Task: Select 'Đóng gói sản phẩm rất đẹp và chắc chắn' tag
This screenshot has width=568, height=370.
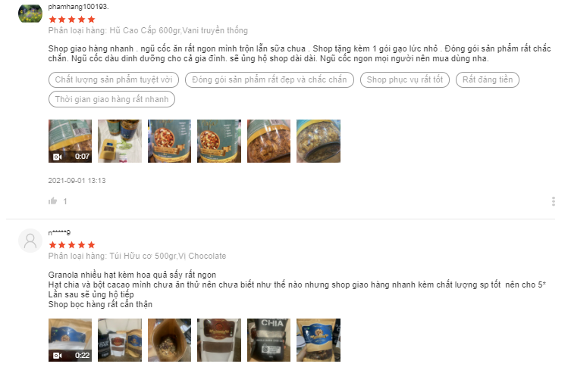Action: (x=269, y=79)
